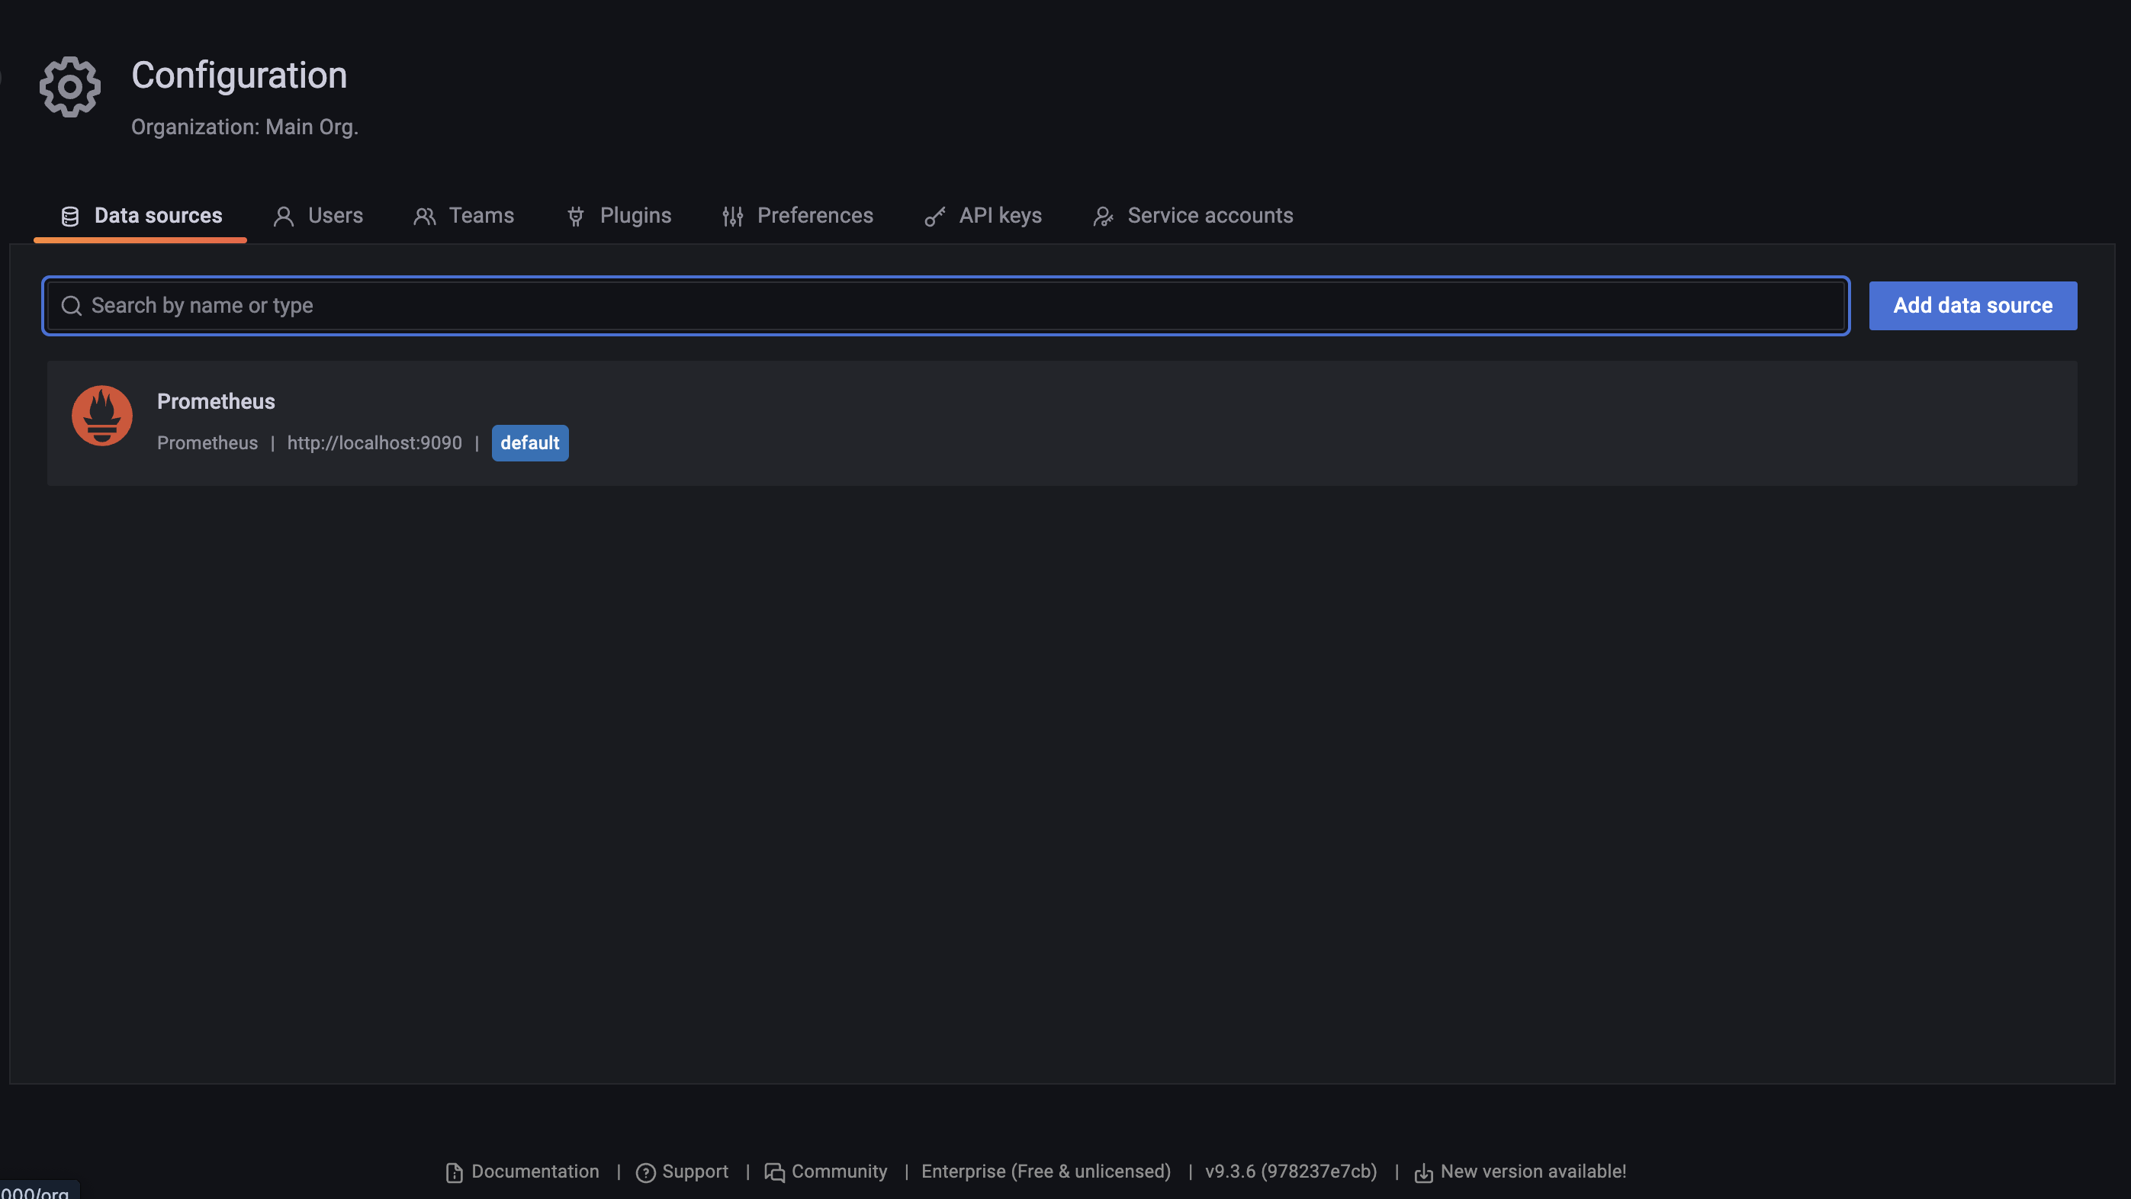Click the Prometheus flame logo
This screenshot has width=2131, height=1199.
101,416
